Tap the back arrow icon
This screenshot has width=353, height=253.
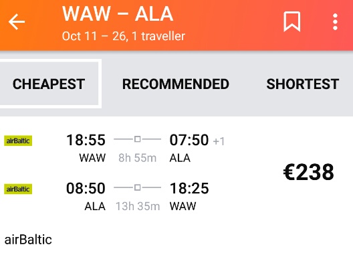point(17,22)
